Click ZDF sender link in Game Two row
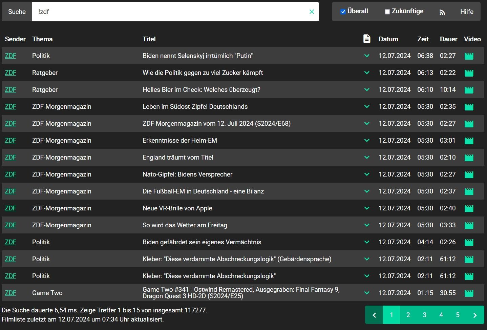Image resolution: width=487 pixels, height=330 pixels. tap(10, 293)
